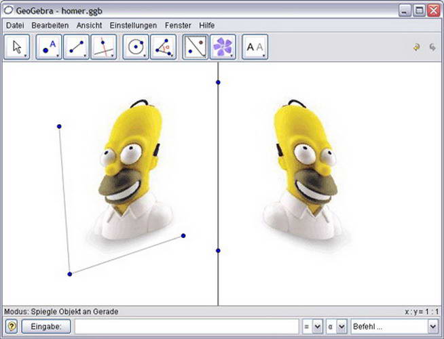Click the top-left image corner point
Viewport: 444px width, 339px height.
pos(59,126)
